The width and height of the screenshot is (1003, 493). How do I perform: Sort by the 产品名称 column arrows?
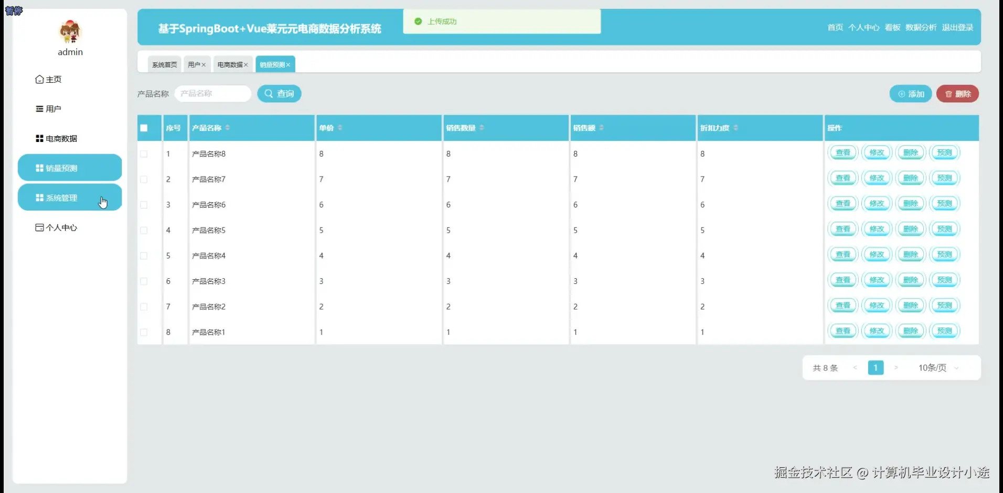(228, 128)
